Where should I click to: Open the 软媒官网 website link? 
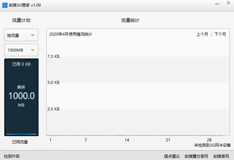[x=221, y=156]
